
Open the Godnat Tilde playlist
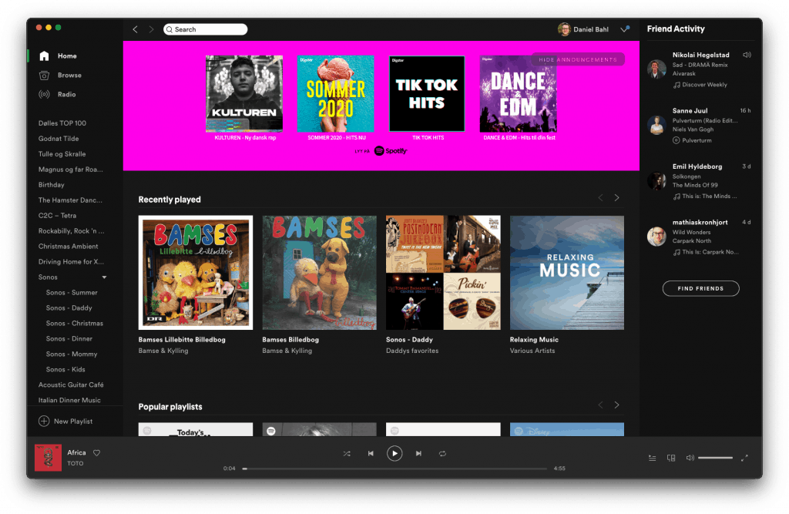point(59,139)
